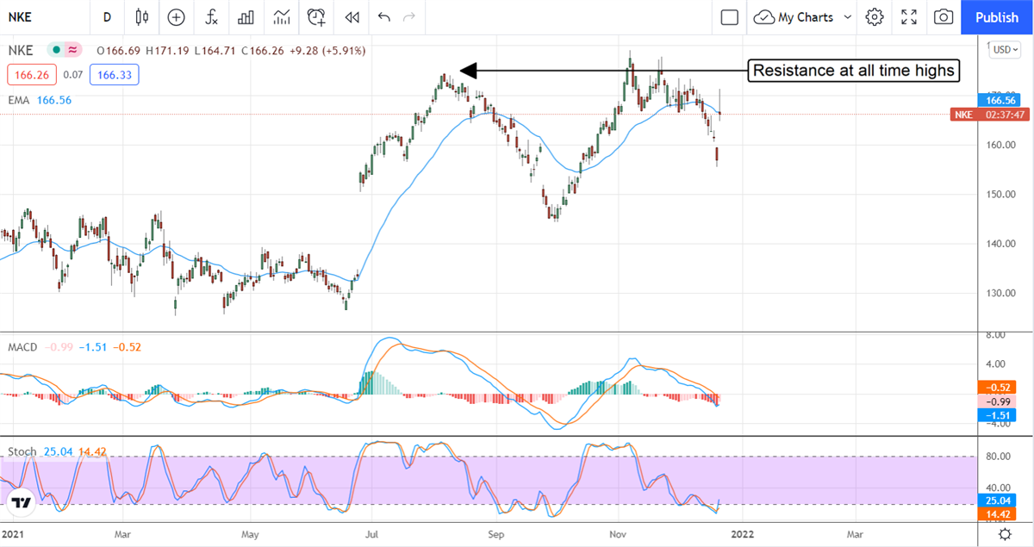Viewport: 1034px width, 547px height.
Task: Change the D chart interval
Action: click(107, 17)
